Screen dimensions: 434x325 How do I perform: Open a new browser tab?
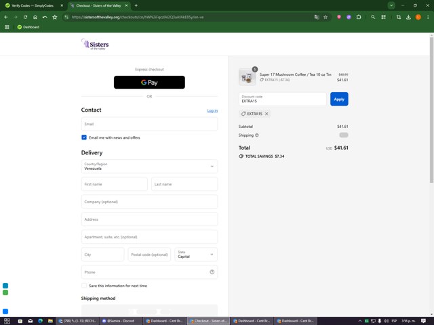[136, 5]
